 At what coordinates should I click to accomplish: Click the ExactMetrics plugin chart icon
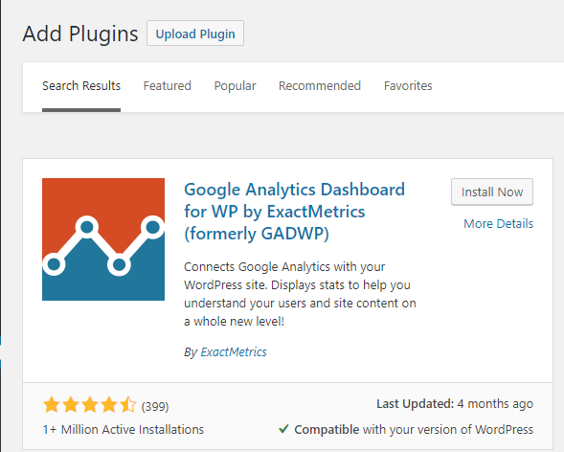coord(103,239)
